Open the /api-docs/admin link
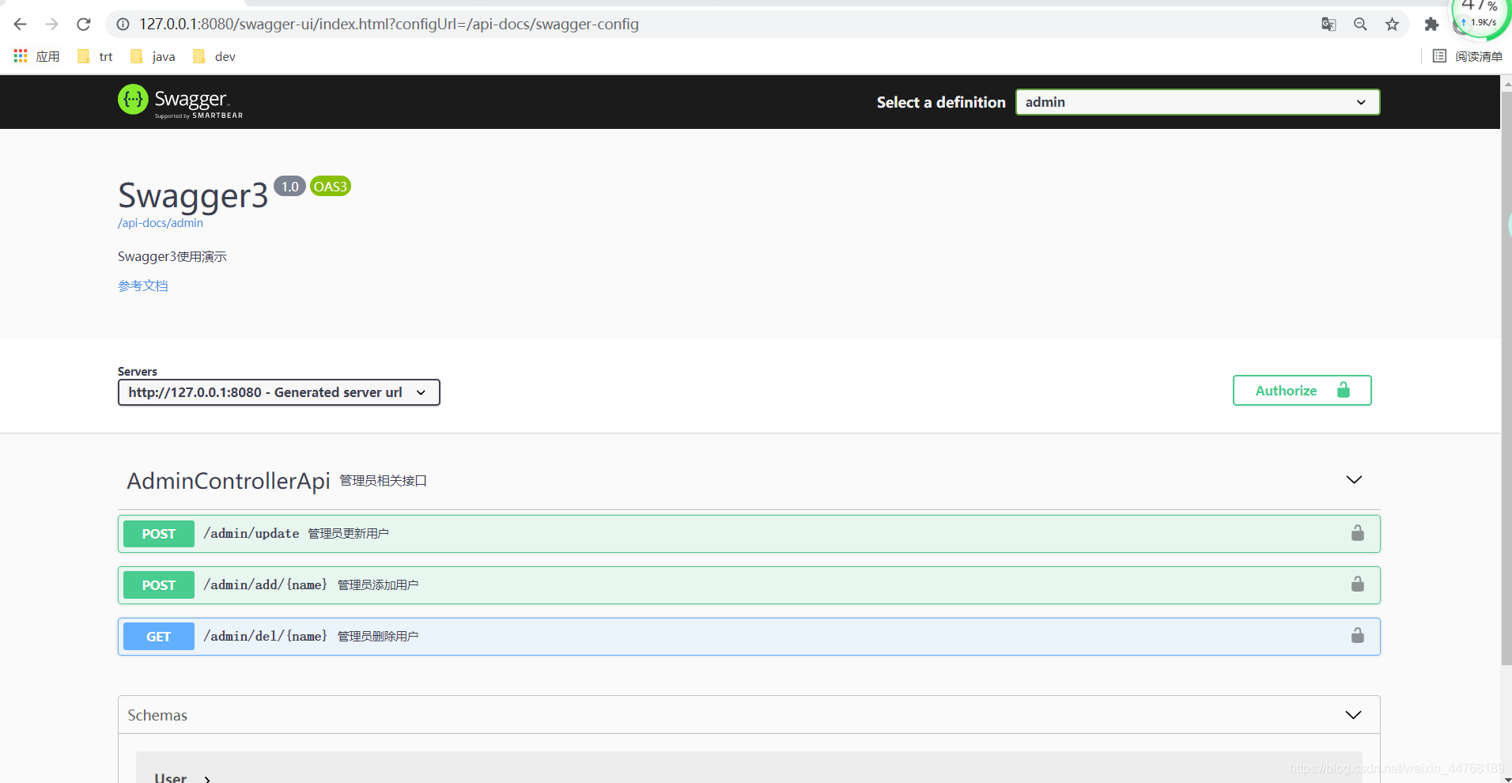Viewport: 1512px width, 783px height. pyautogui.click(x=160, y=222)
